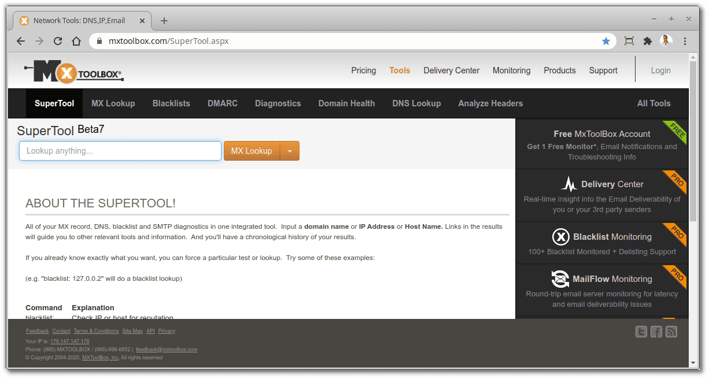Open the Chrome profile avatar
The image size is (709, 379).
coord(666,41)
